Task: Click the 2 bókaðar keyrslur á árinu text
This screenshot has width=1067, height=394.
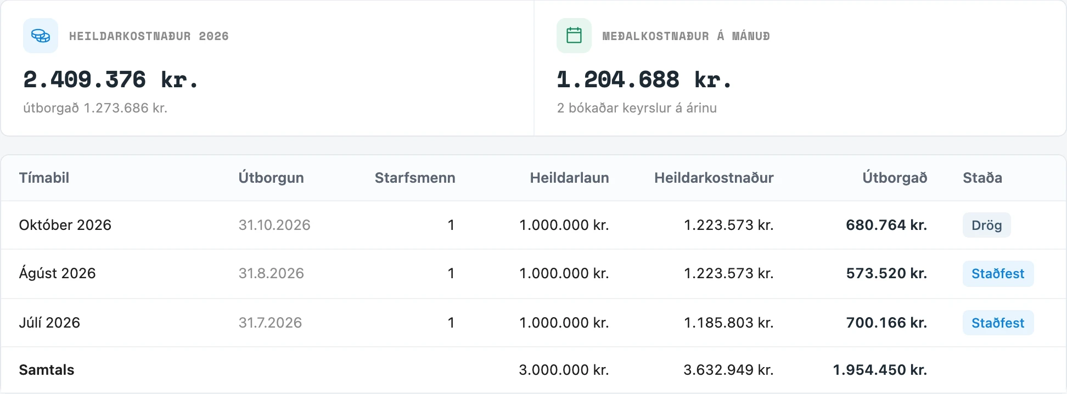Action: [637, 108]
